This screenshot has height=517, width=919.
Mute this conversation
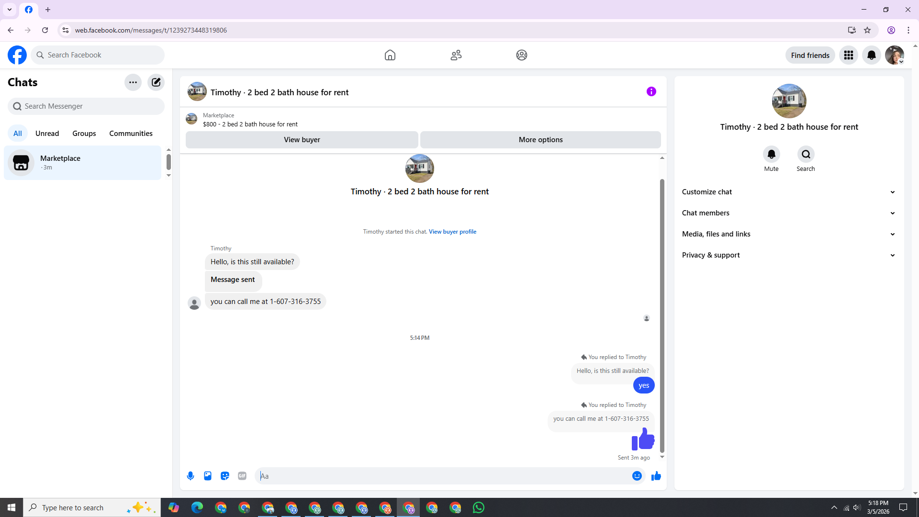tap(771, 155)
